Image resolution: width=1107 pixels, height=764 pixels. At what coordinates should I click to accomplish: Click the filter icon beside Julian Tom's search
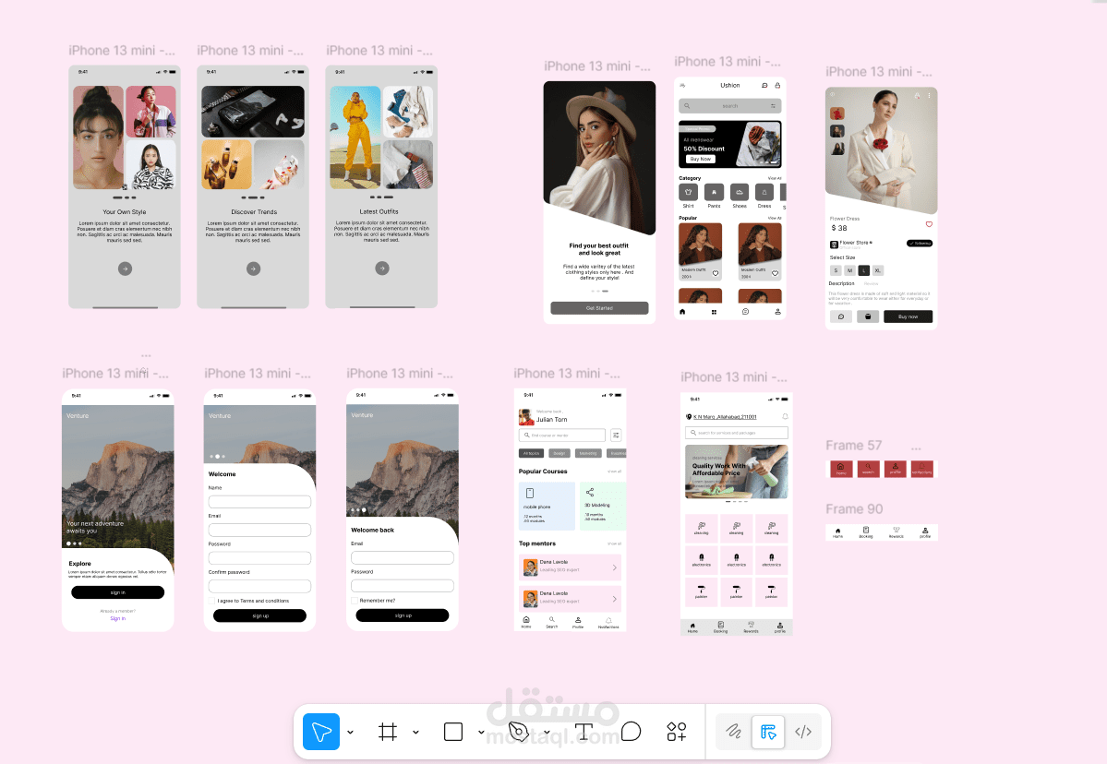pos(616,436)
